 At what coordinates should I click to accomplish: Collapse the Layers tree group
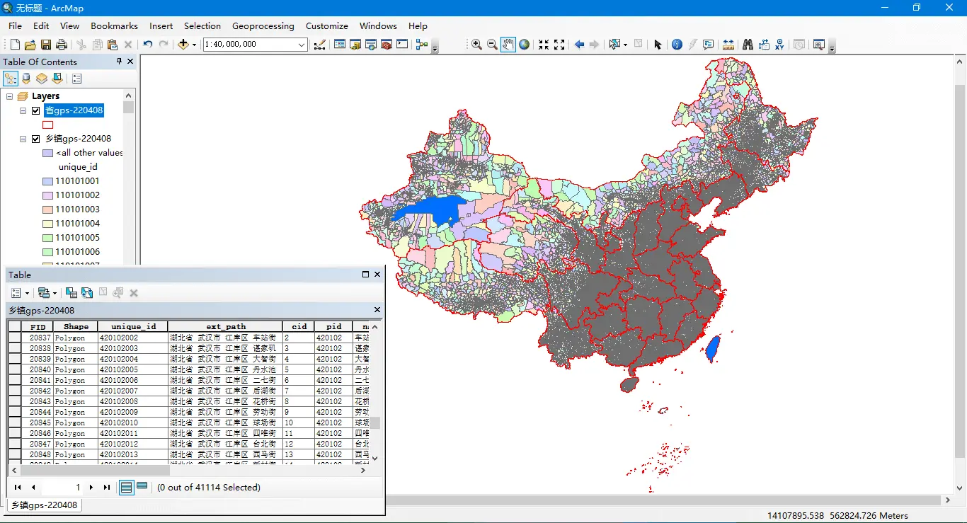point(10,96)
